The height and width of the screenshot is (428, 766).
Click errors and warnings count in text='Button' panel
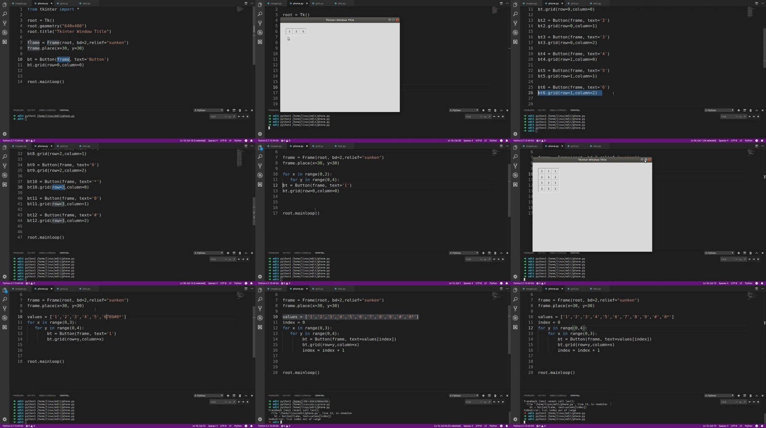pos(31,141)
